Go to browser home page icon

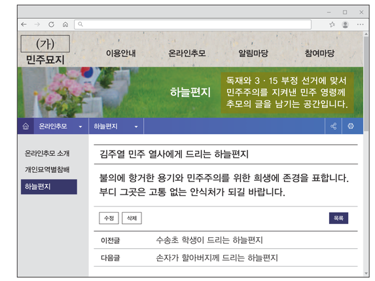65,24
